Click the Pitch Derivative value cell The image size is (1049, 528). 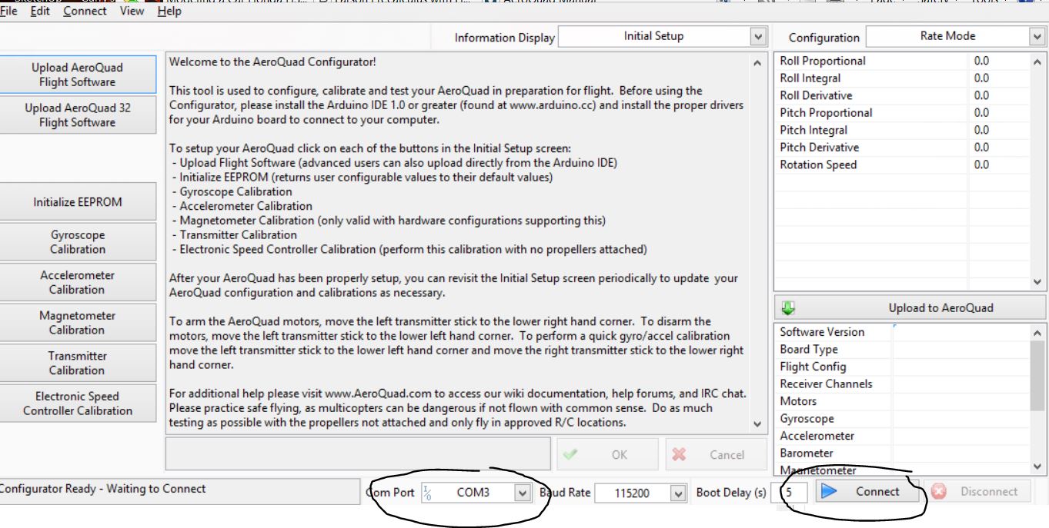999,148
